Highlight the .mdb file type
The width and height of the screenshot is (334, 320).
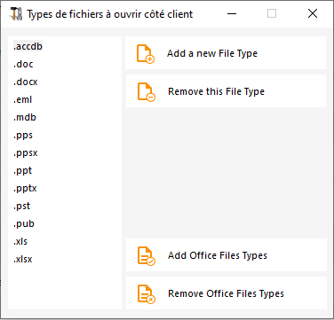pos(25,117)
